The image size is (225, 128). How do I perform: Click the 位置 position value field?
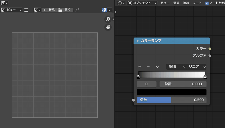click(183, 84)
